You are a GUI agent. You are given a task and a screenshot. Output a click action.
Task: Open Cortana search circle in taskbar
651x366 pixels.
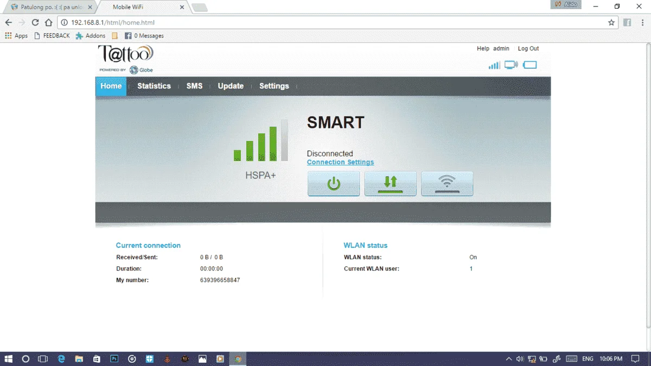pos(25,359)
